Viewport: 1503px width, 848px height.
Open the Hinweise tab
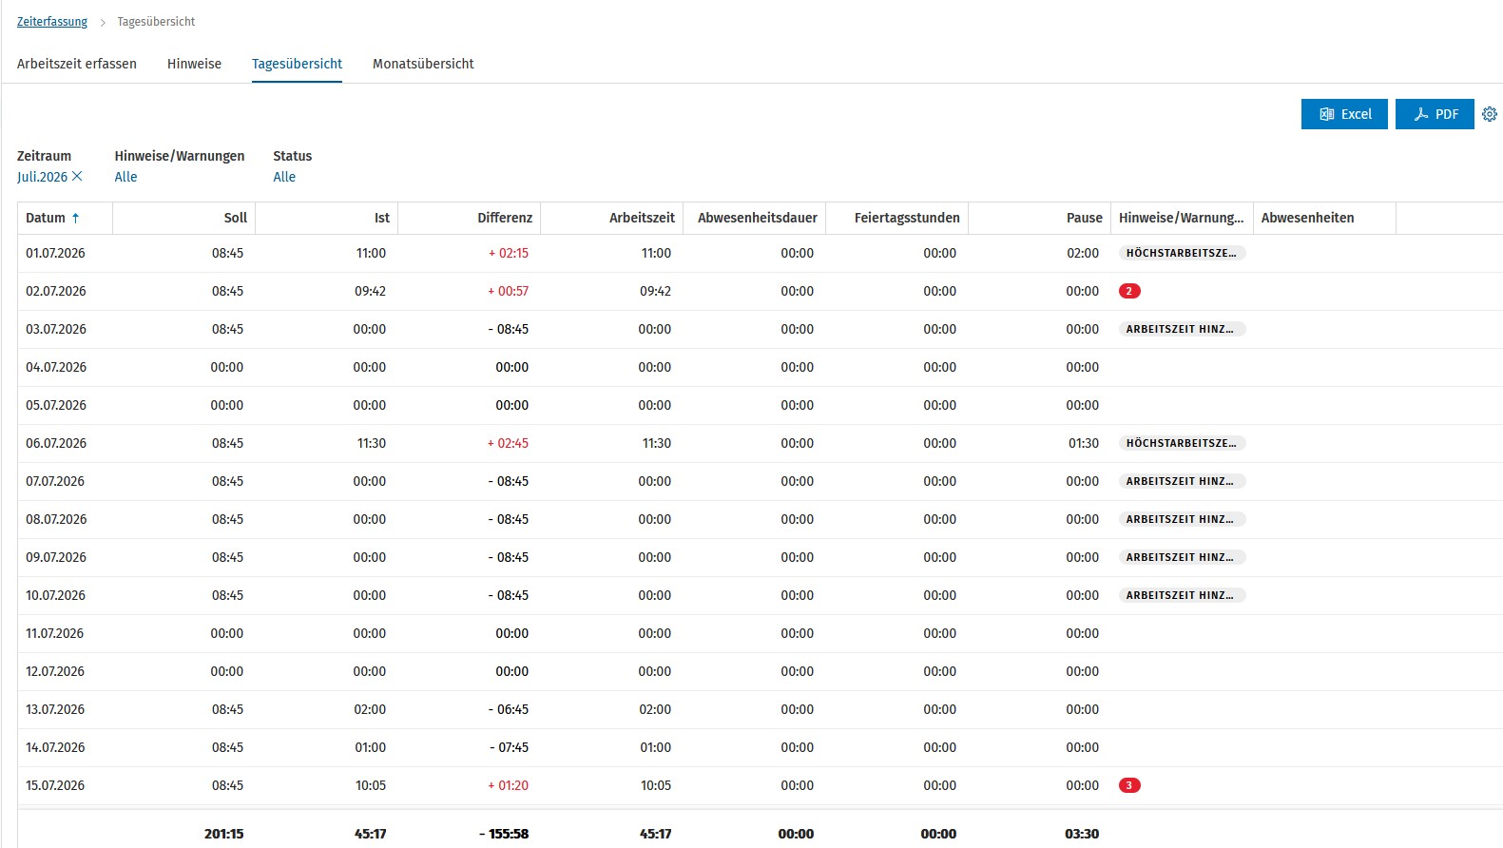194,64
